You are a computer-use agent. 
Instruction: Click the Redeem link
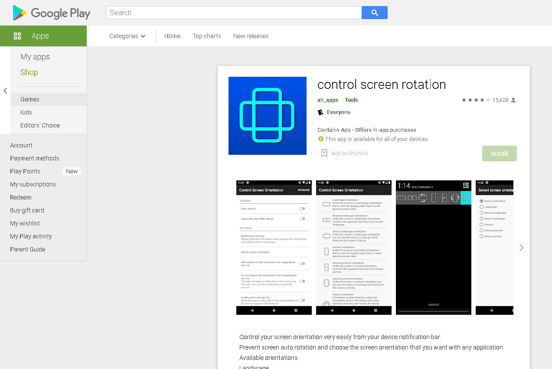(21, 197)
